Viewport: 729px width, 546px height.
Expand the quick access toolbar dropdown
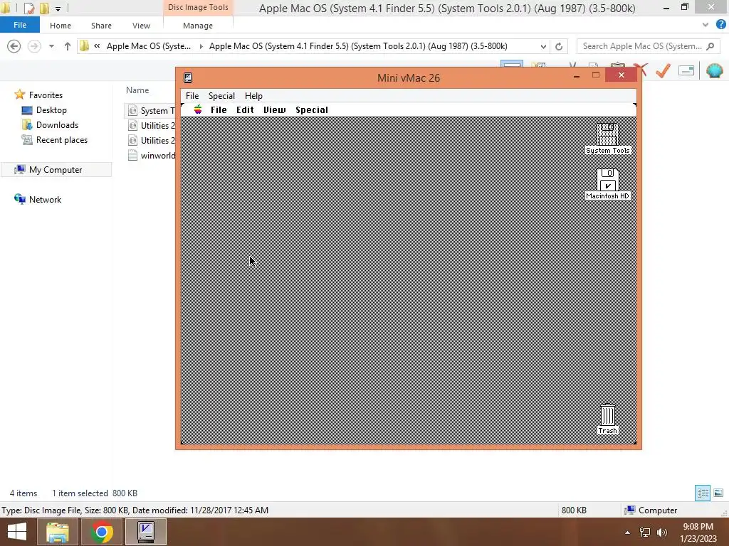(58, 9)
